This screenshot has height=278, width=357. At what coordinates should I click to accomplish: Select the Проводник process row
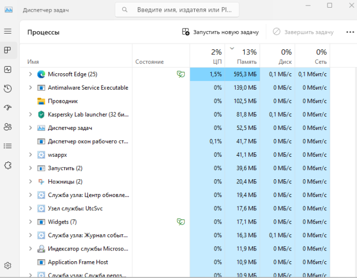coord(175,101)
